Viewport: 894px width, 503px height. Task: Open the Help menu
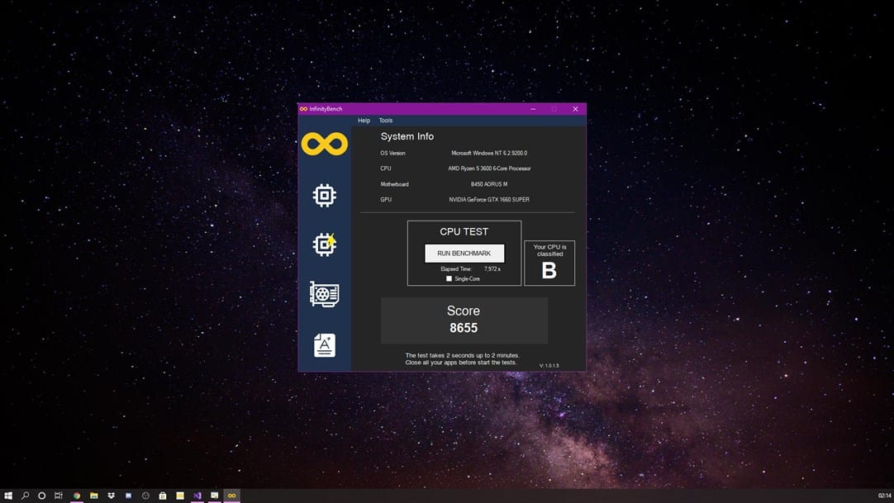click(364, 121)
